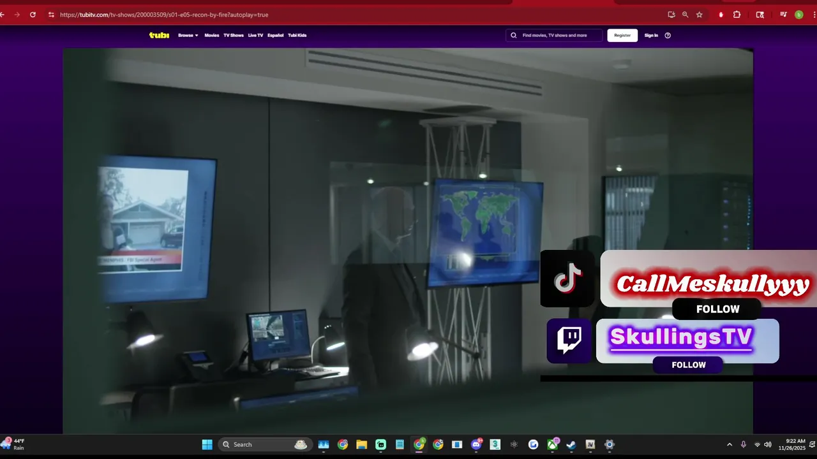The image size is (817, 459).
Task: Show hidden system tray icons
Action: (730, 444)
